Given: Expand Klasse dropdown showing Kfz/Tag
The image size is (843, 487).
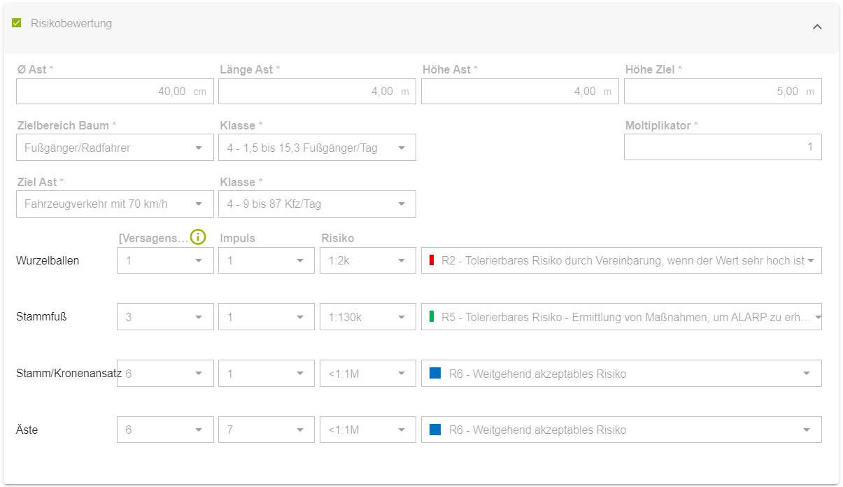Looking at the screenshot, I should (x=317, y=204).
